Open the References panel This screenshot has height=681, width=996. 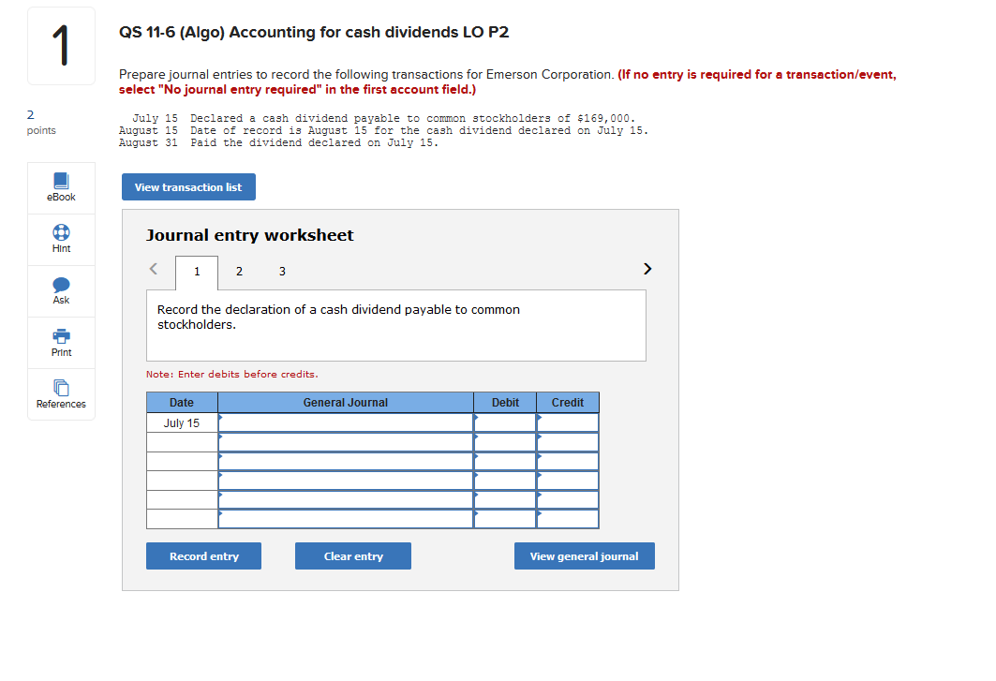[x=60, y=394]
